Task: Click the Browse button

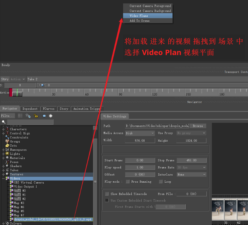Action: click(198, 126)
